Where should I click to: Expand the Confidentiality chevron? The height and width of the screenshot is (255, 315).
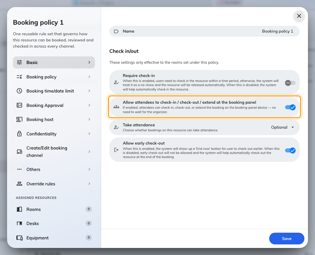[x=89, y=134]
